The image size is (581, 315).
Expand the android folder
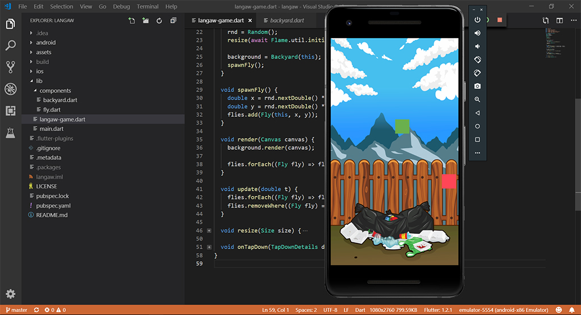tap(45, 43)
